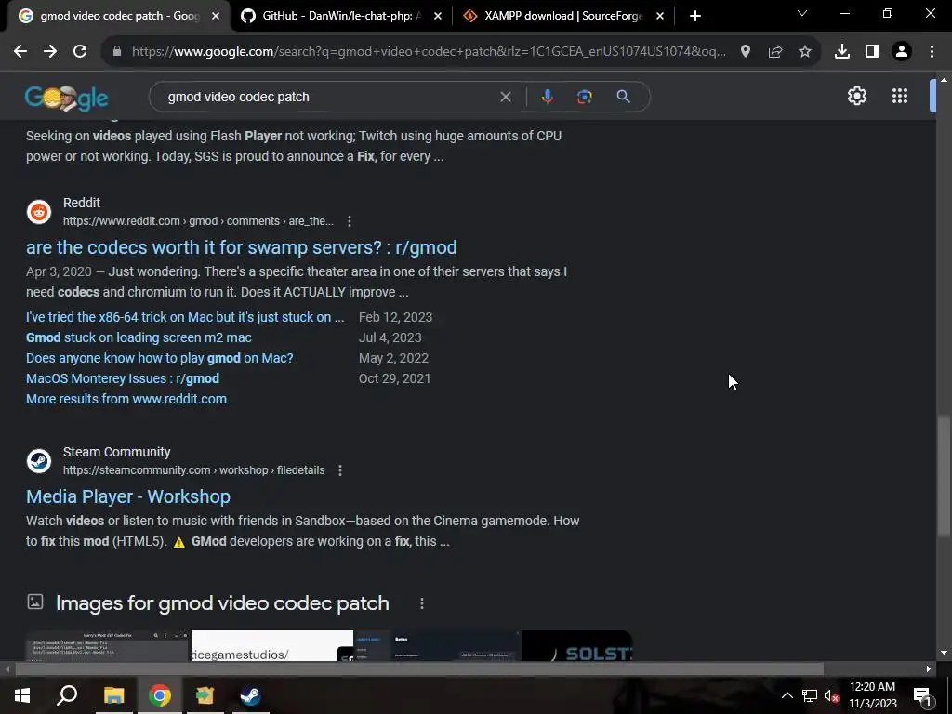Open the notification center icon
The width and height of the screenshot is (952, 714).
click(922, 696)
